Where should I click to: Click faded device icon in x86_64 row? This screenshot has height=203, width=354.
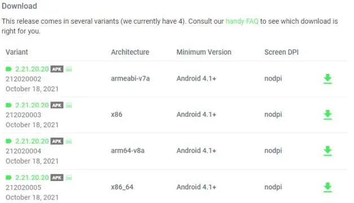69,178
